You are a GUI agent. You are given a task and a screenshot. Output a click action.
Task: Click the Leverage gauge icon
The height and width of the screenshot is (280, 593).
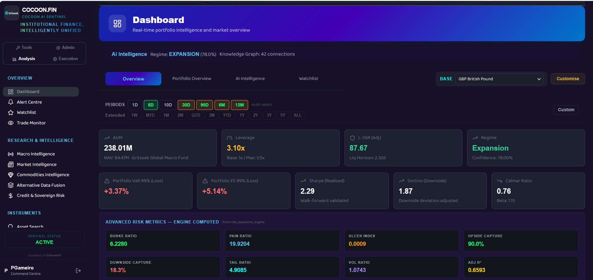(x=230, y=138)
